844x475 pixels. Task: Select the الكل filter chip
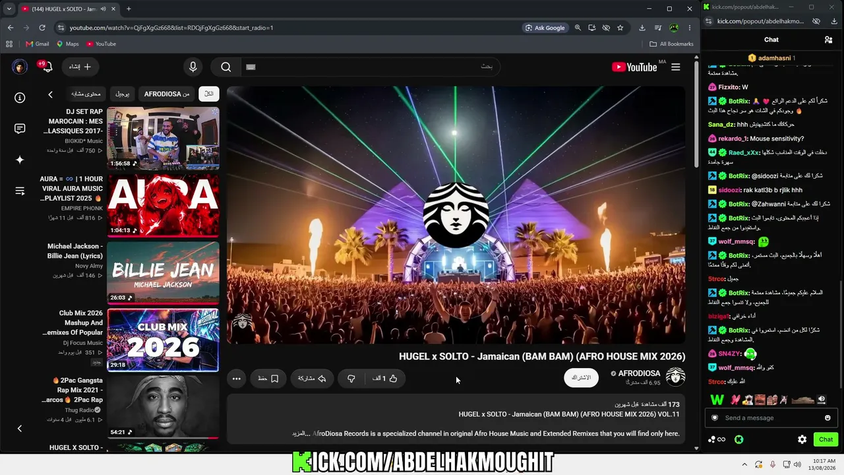pos(209,94)
